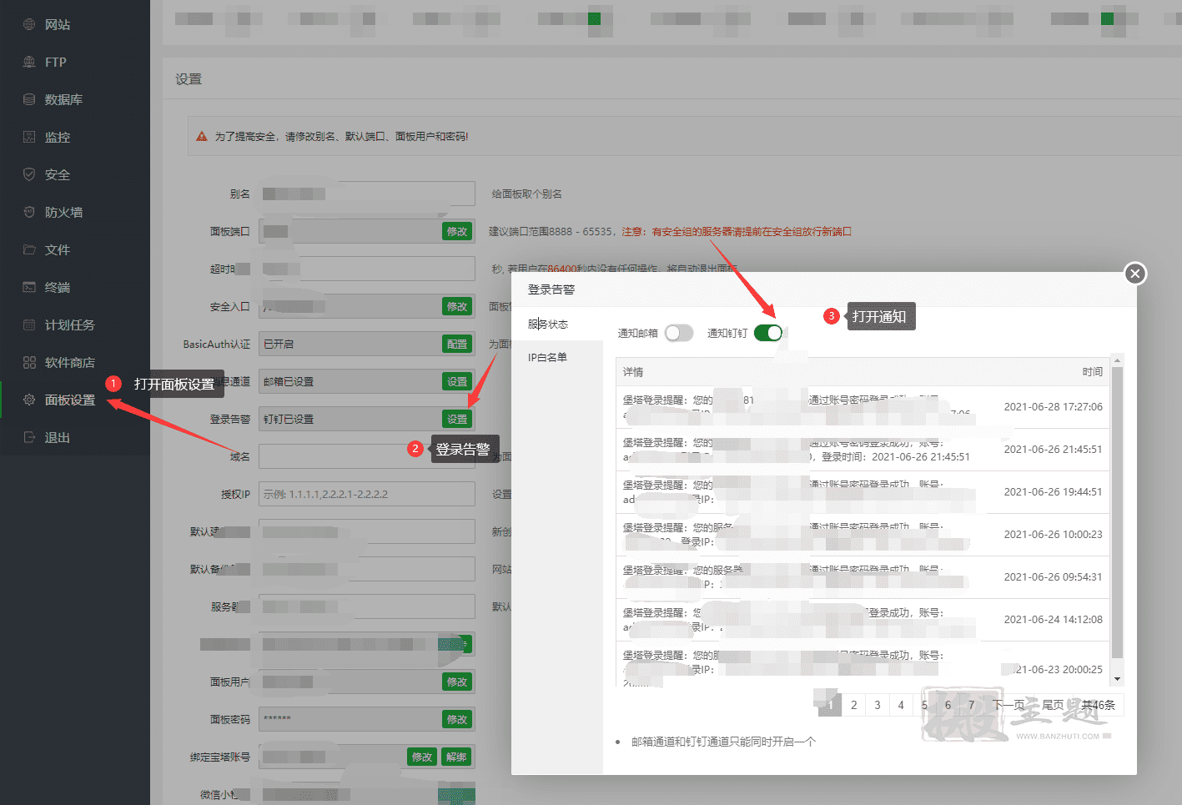The image size is (1182, 805).
Task: Click 配置 button for BasicAuth认证
Action: (457, 344)
